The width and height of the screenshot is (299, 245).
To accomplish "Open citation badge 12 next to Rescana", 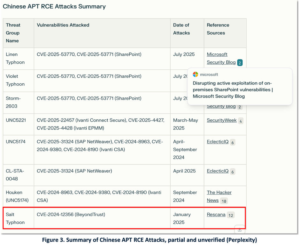I will click(x=231, y=215).
